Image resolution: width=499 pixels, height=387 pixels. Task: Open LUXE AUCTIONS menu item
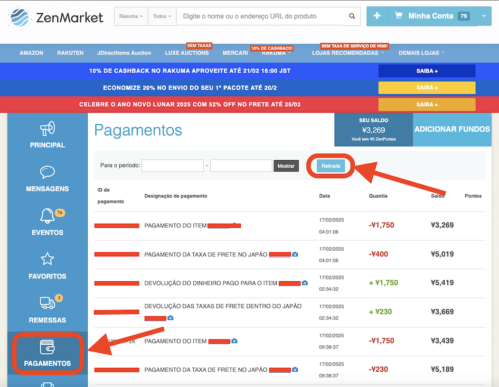coord(187,53)
